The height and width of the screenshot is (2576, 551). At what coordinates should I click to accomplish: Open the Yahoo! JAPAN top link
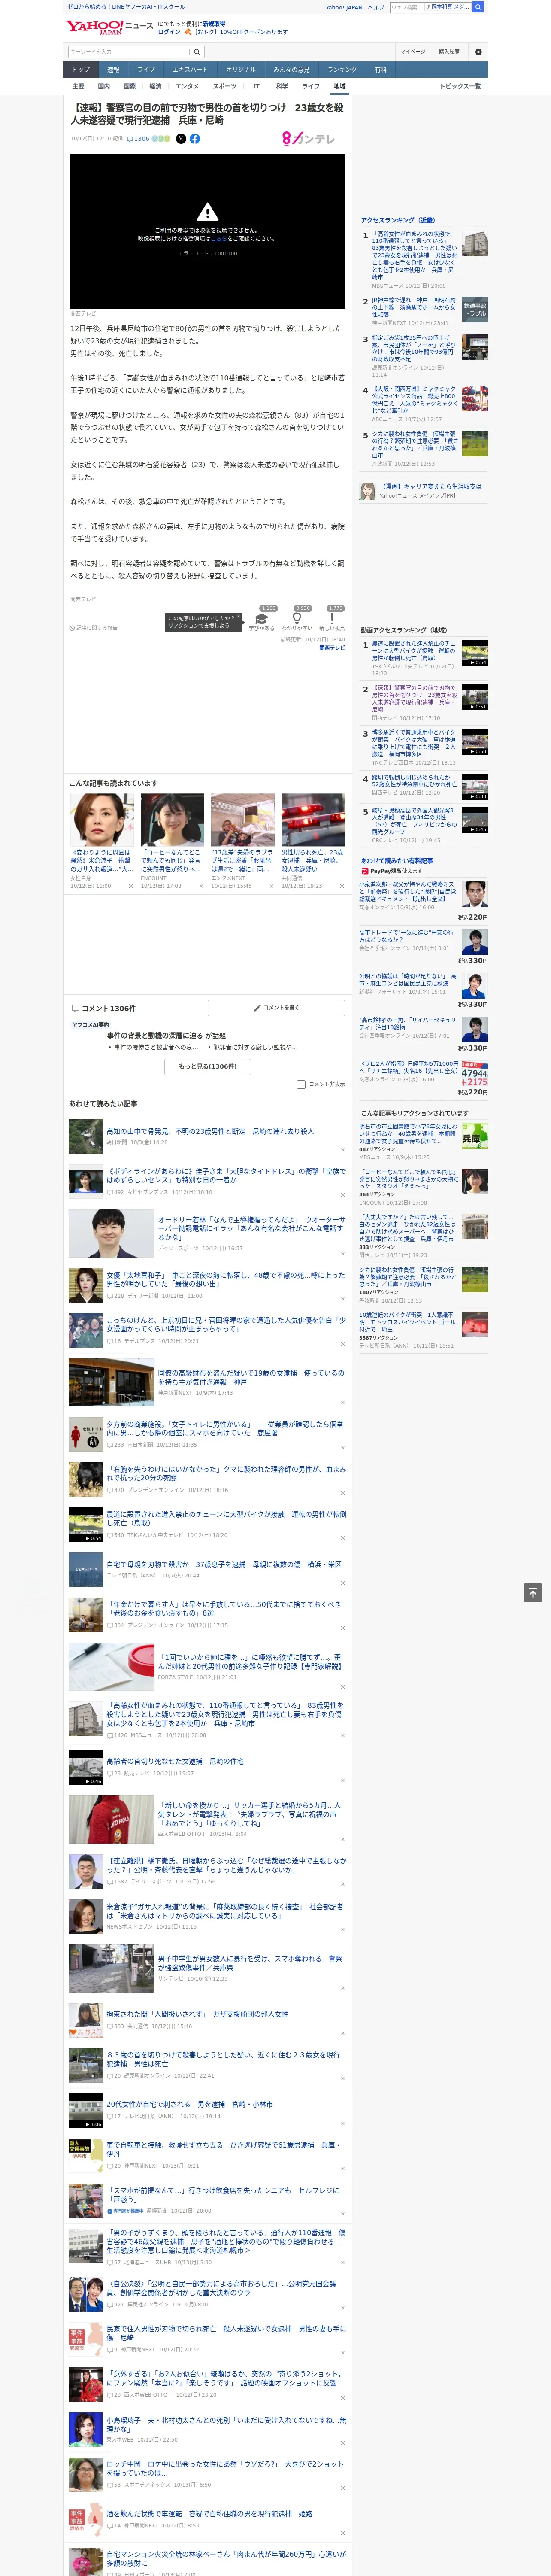[x=344, y=7]
